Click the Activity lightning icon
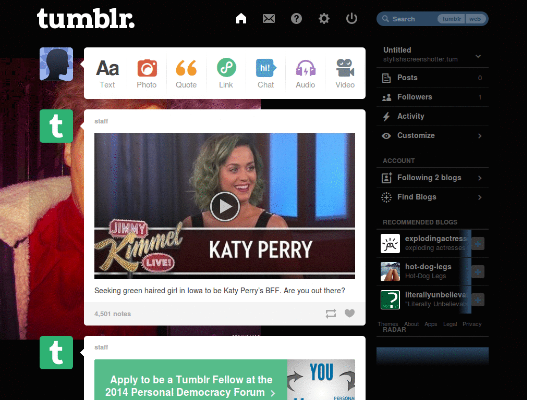This screenshot has height=400, width=534. pyautogui.click(x=386, y=117)
